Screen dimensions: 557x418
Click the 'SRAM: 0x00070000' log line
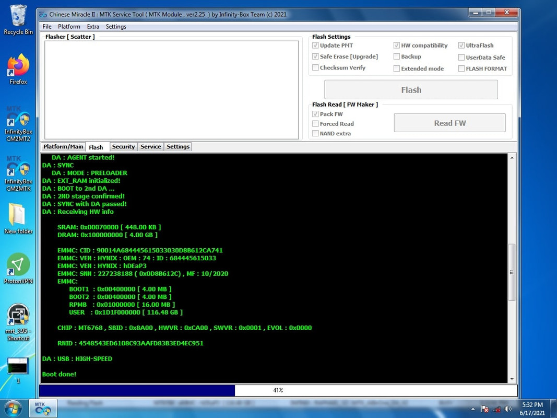pyautogui.click(x=109, y=227)
